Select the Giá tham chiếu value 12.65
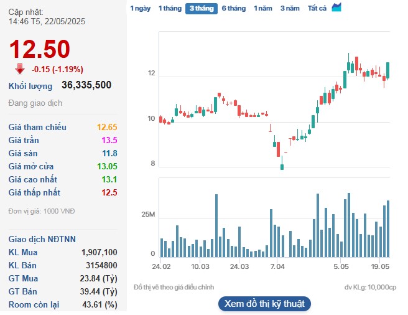The image size is (408, 315). (x=106, y=127)
